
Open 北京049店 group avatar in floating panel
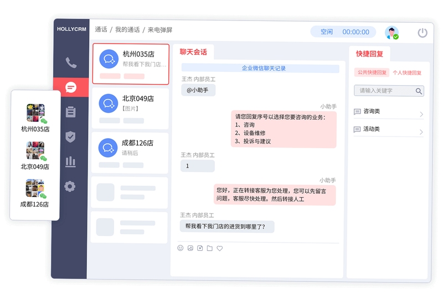point(36,151)
